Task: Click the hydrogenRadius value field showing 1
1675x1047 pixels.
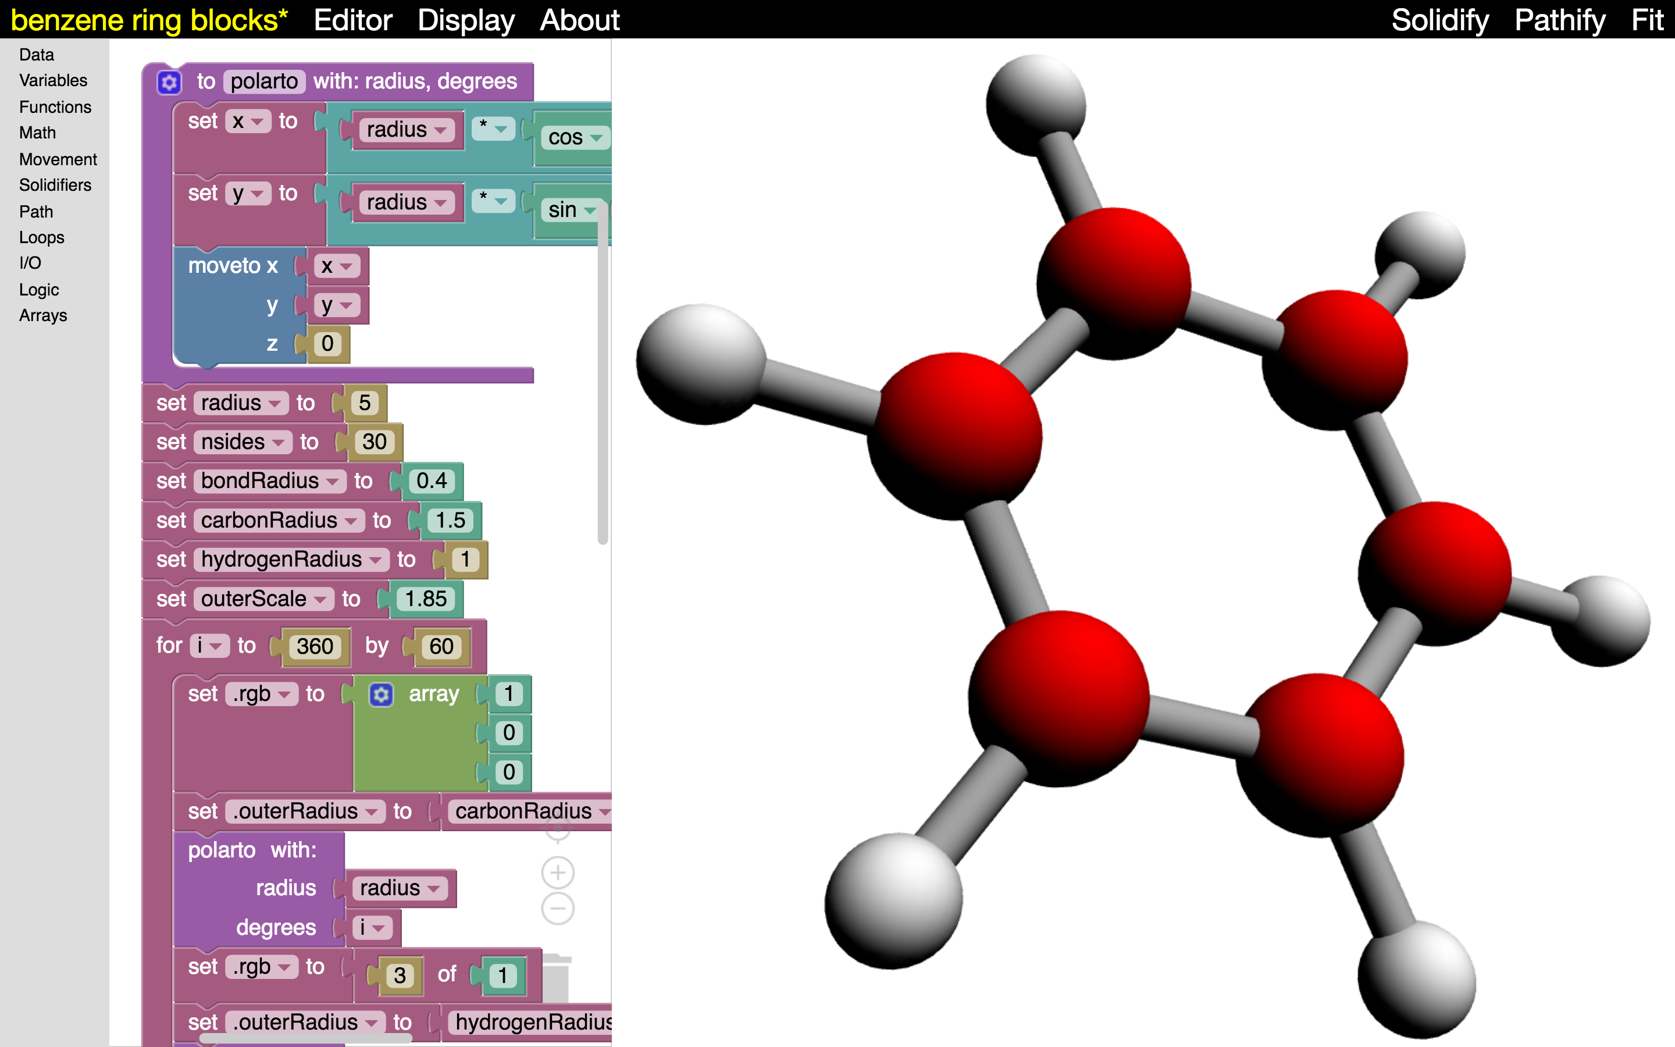Action: pyautogui.click(x=465, y=560)
